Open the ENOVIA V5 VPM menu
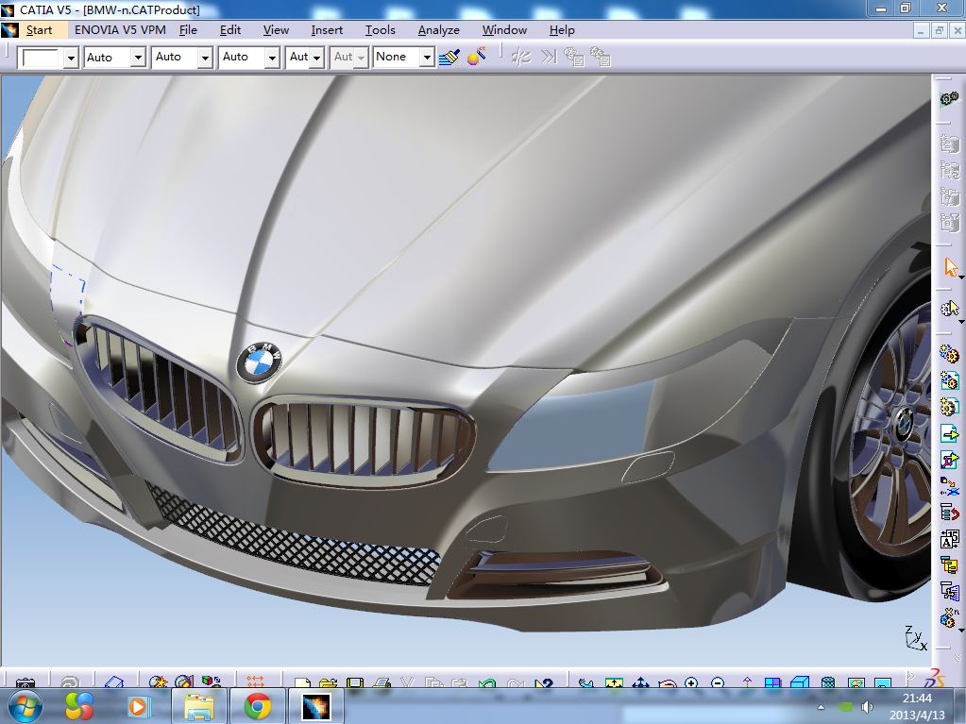The height and width of the screenshot is (724, 966). [120, 30]
